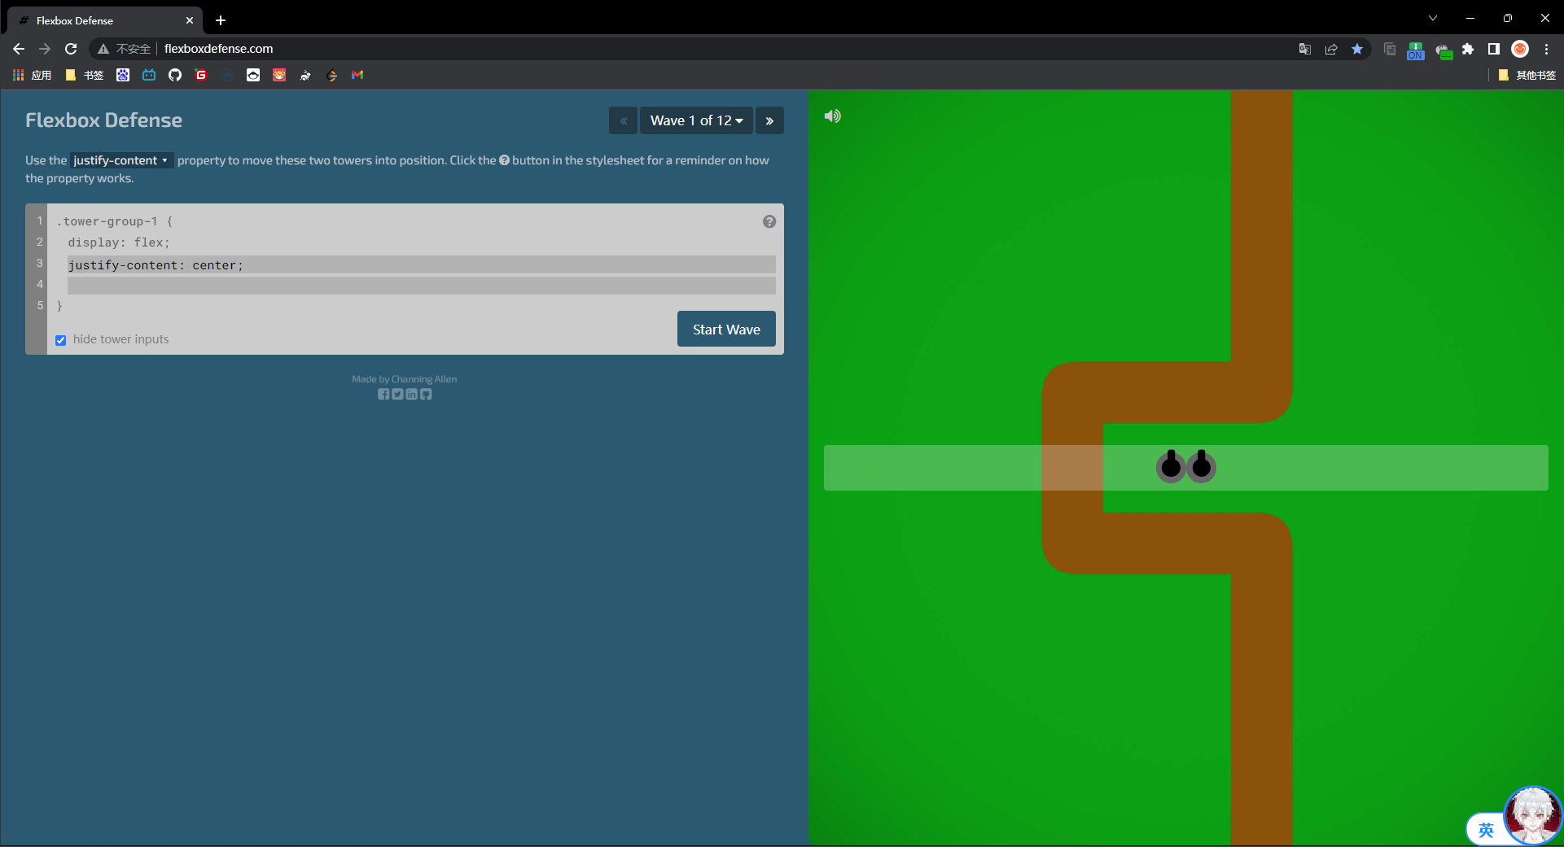Click the Extensions puzzle icon
This screenshot has width=1564, height=847.
click(1468, 49)
